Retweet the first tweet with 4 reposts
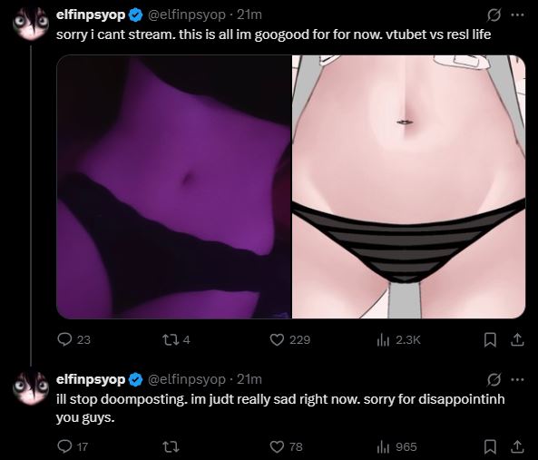Image resolution: width=538 pixels, height=460 pixels. click(176, 339)
